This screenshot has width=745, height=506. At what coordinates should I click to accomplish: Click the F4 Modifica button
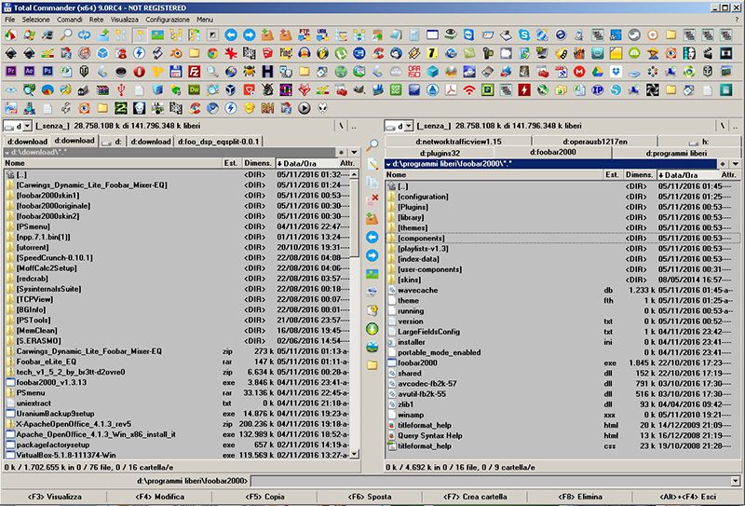tap(159, 497)
